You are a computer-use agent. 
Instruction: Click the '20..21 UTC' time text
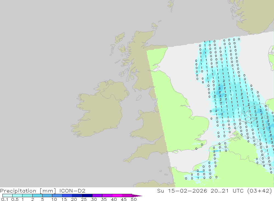click(x=227, y=191)
